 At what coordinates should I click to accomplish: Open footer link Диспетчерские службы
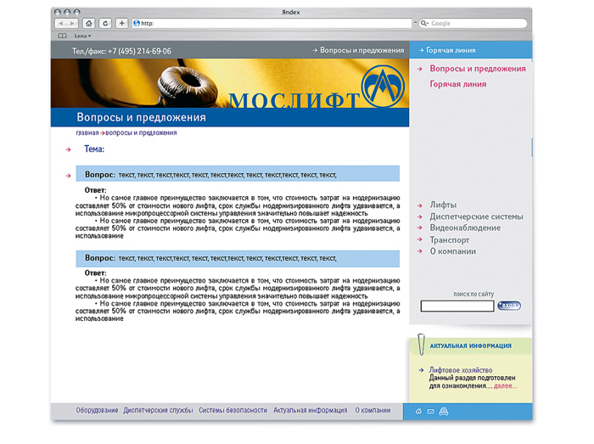159,410
